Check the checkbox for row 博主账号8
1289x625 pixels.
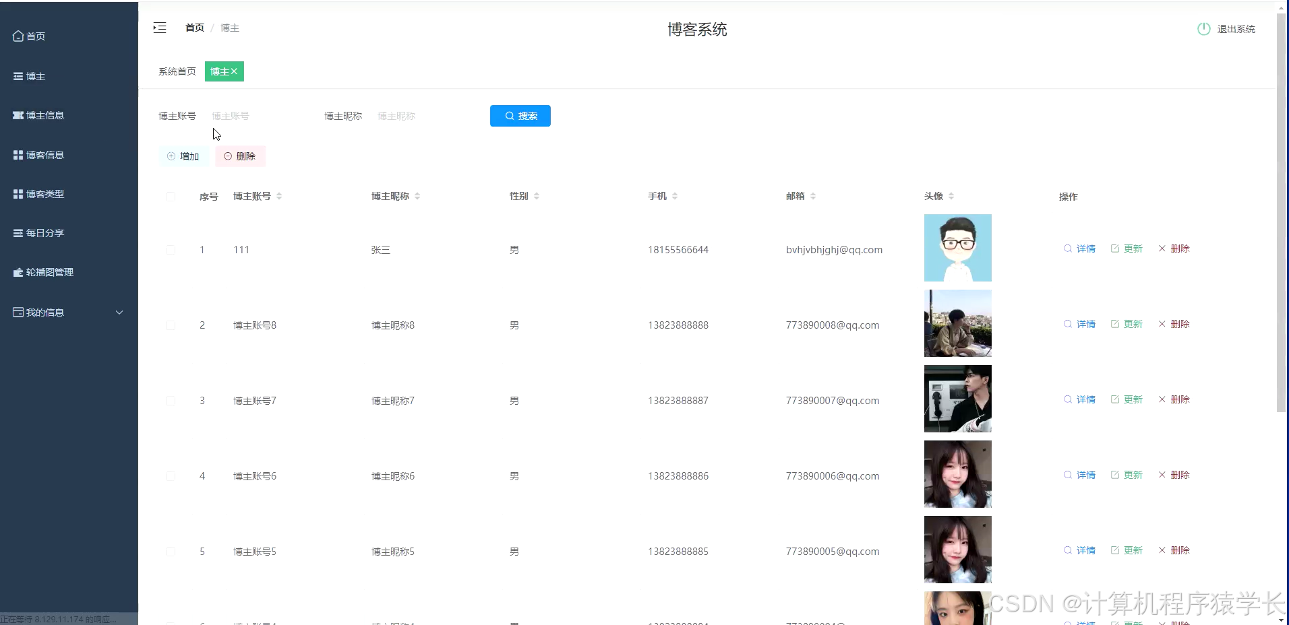point(171,325)
